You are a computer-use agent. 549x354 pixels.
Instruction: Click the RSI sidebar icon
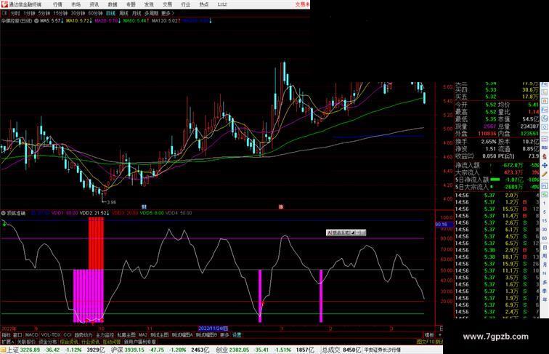[545, 148]
